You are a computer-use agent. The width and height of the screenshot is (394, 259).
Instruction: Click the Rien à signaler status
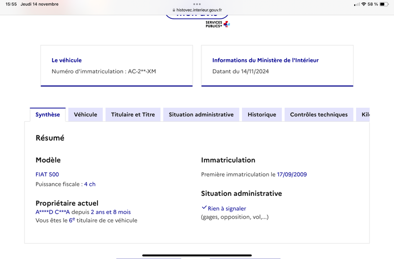click(227, 209)
